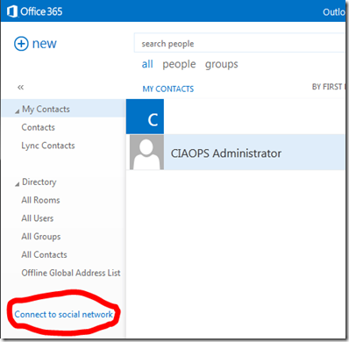The image size is (349, 342).
Task: Open the Contacts folder
Action: 38,127
